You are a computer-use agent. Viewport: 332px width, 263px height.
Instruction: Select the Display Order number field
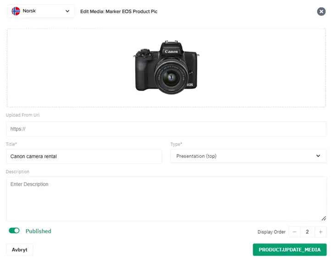click(x=307, y=232)
